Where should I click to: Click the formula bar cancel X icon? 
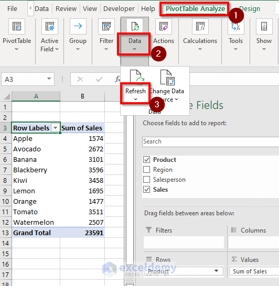[x=80, y=79]
